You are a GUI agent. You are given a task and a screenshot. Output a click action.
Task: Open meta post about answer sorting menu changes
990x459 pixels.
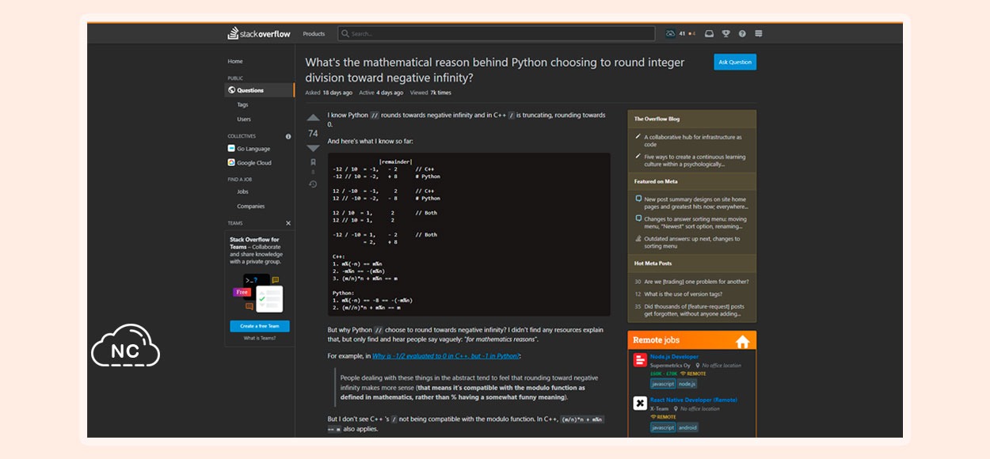695,222
